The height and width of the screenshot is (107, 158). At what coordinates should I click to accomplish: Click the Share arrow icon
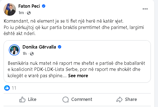click(x=120, y=100)
